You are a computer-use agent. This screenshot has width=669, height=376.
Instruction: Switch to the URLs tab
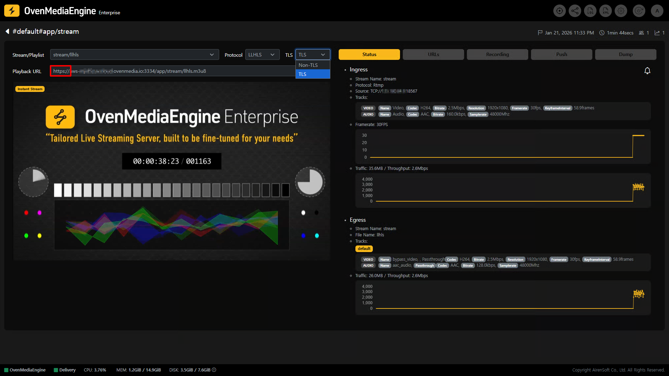click(x=433, y=54)
